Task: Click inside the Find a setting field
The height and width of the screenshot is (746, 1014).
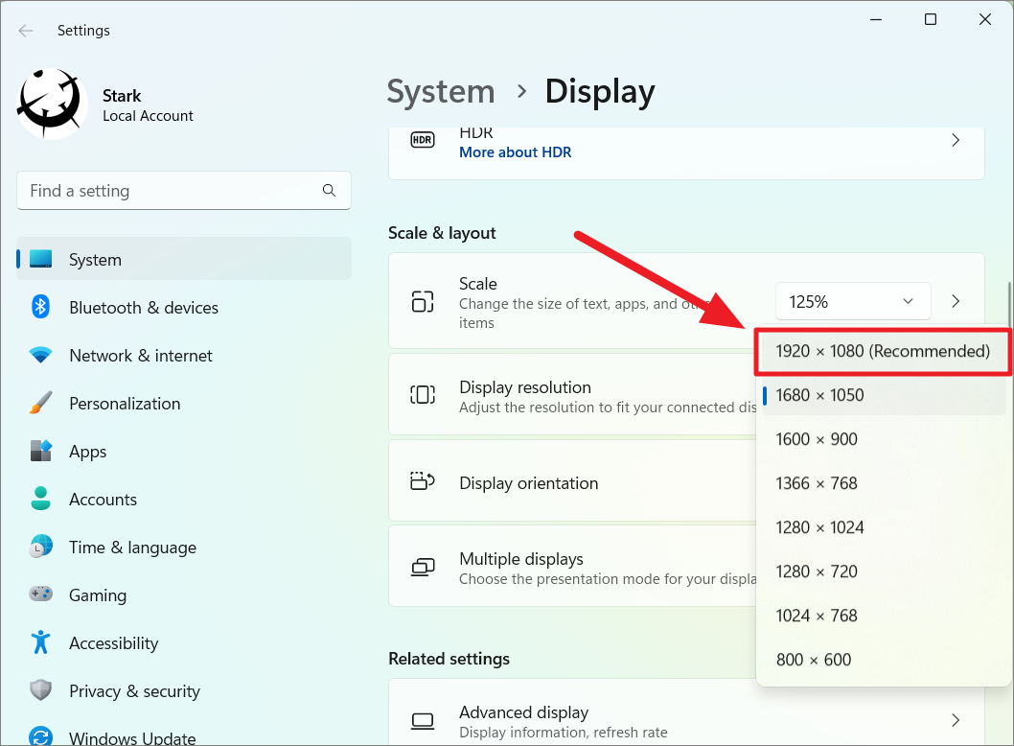Action: pyautogui.click(x=183, y=190)
